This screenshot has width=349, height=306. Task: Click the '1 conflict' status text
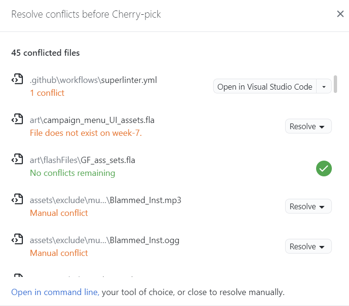click(x=47, y=92)
